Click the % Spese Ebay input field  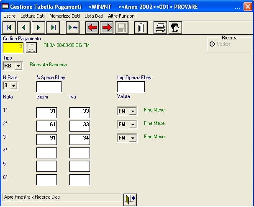point(49,87)
